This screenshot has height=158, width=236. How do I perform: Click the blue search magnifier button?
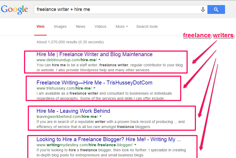[x=216, y=9]
